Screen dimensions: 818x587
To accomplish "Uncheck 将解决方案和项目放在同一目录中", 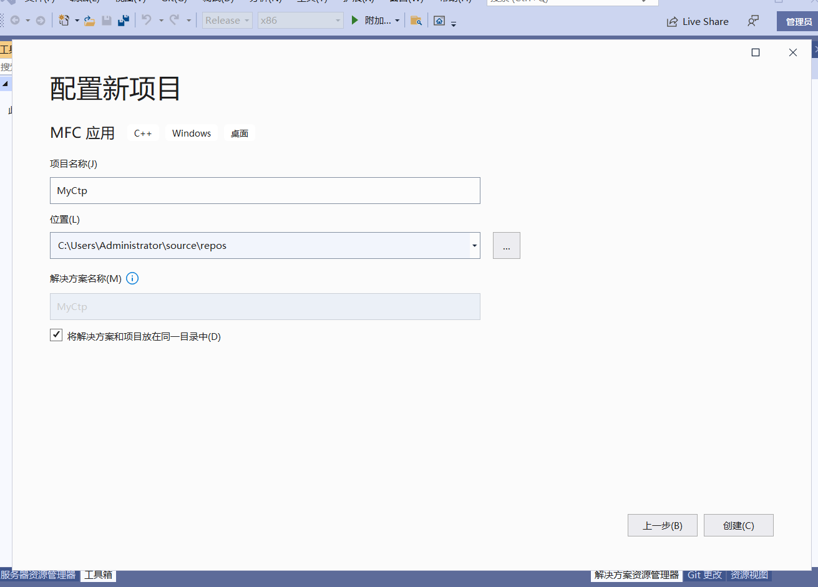I will coord(56,335).
